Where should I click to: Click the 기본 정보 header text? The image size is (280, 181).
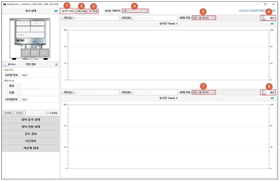tap(31, 64)
